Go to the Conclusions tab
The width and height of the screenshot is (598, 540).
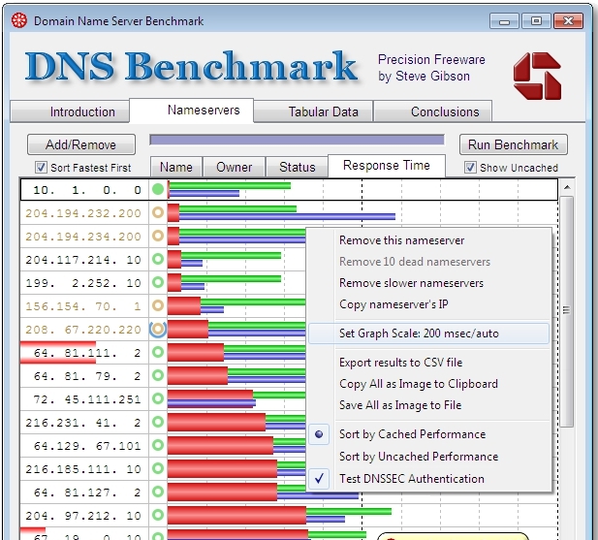[433, 111]
